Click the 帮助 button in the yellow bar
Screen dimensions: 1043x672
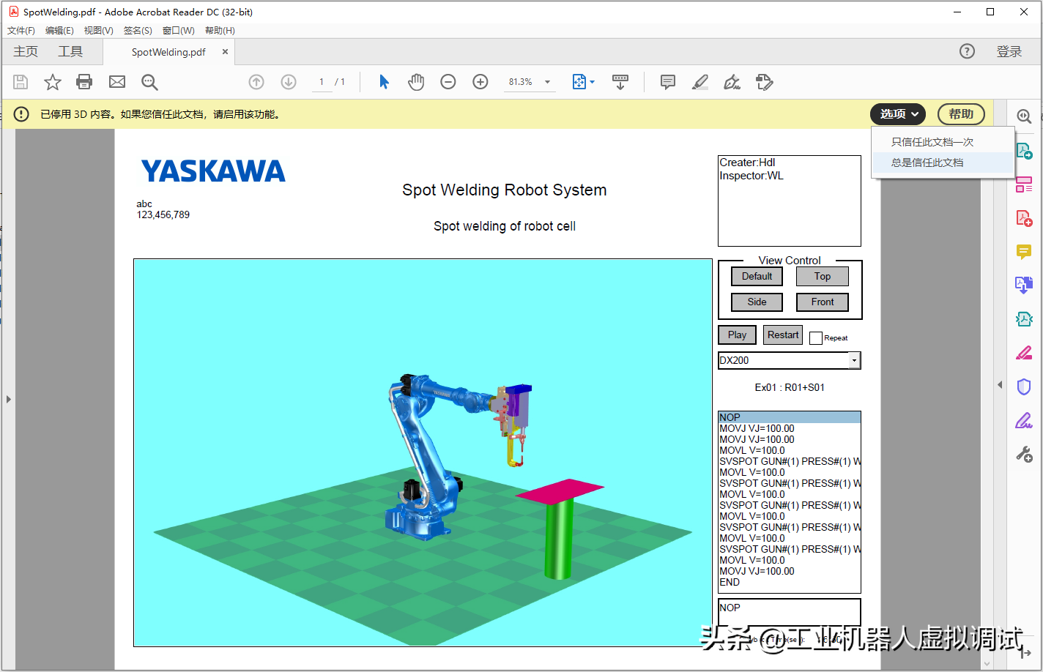961,114
